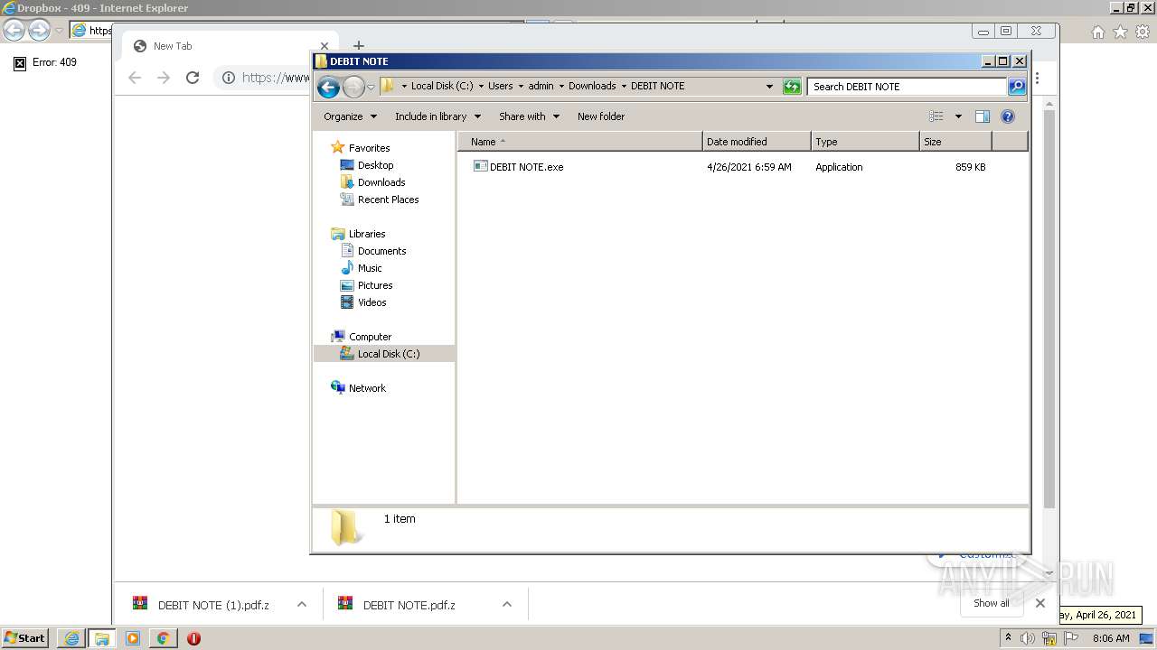Open Include in library dropdown
Screen dimensions: 1157x650
click(437, 116)
